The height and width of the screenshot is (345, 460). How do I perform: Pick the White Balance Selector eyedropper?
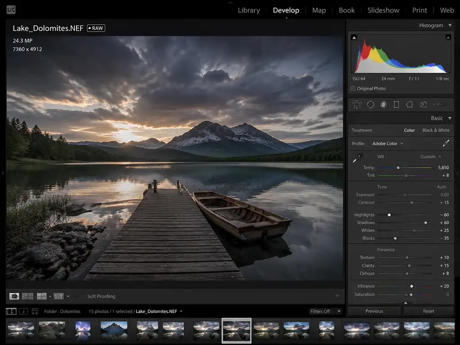point(358,158)
